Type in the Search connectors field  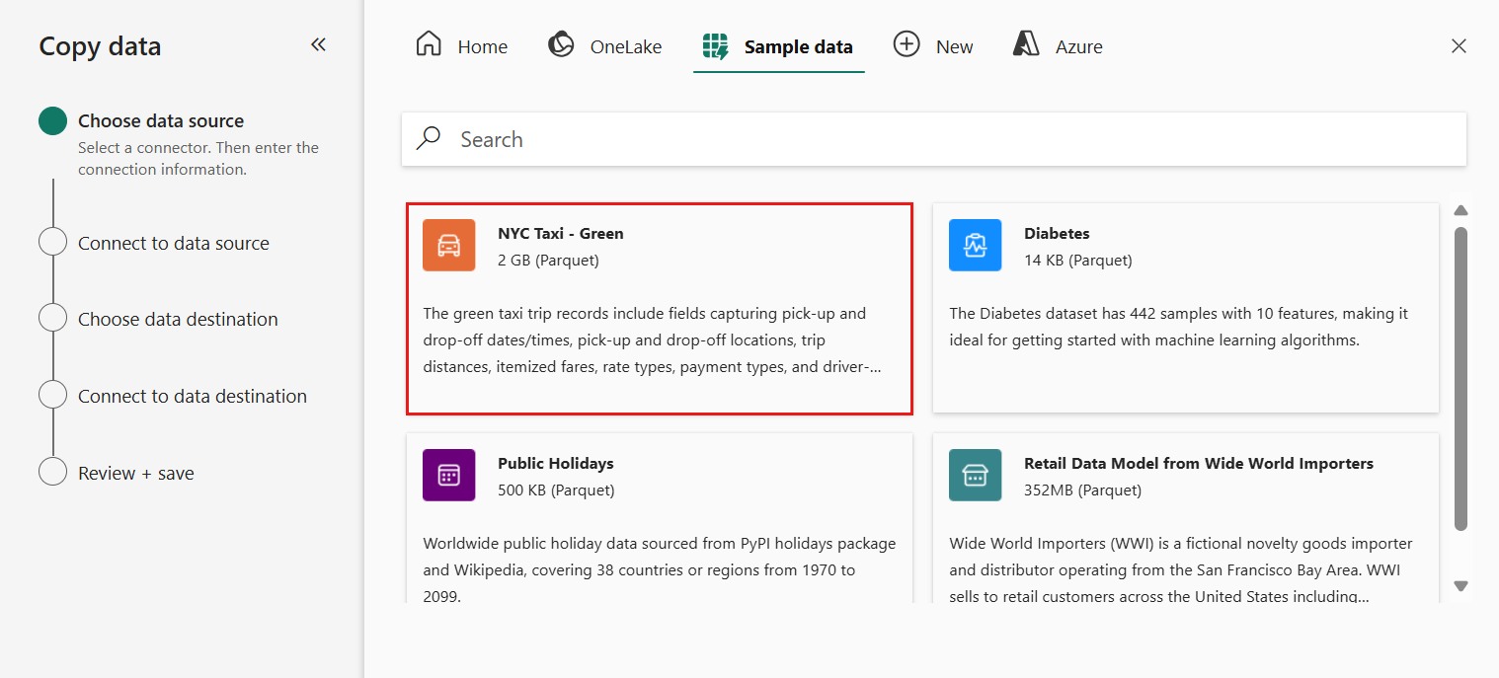click(948, 139)
